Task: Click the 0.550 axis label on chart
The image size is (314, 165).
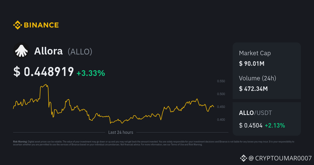Action: pos(221,81)
